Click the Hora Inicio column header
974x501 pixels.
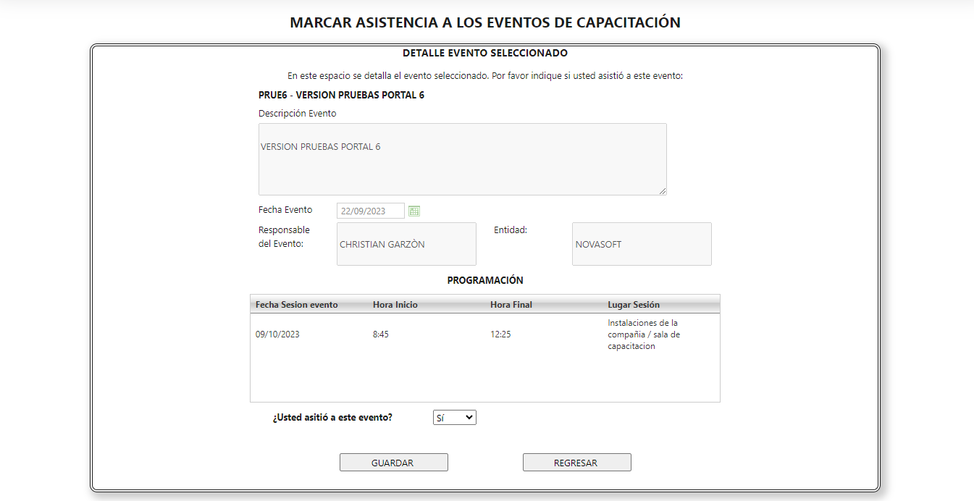click(x=395, y=304)
